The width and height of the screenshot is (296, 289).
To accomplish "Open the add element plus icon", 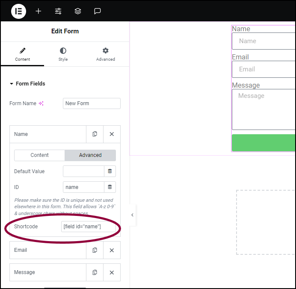I will pos(38,11).
